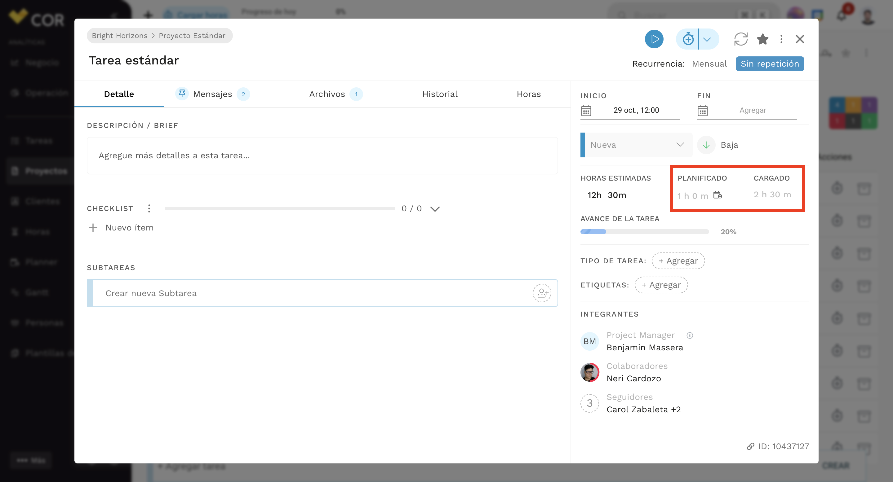Click the checklist progress bar
Screen dimensions: 893x482
coord(280,208)
